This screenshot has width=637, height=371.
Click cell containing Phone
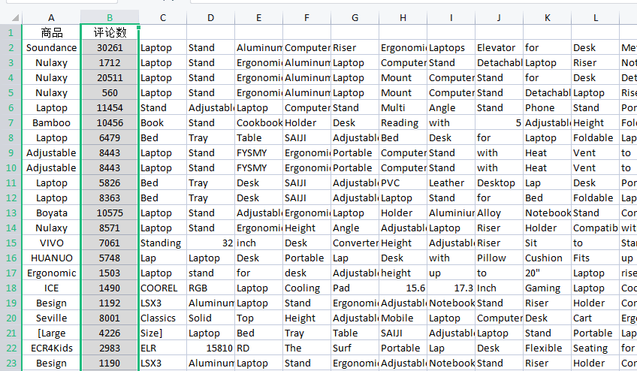pyautogui.click(x=547, y=107)
